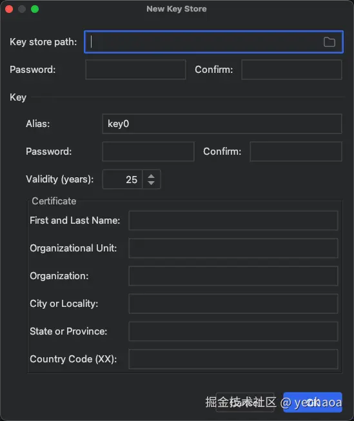354x421 pixels.
Task: Click the green zoom window button
Action: tap(35, 9)
